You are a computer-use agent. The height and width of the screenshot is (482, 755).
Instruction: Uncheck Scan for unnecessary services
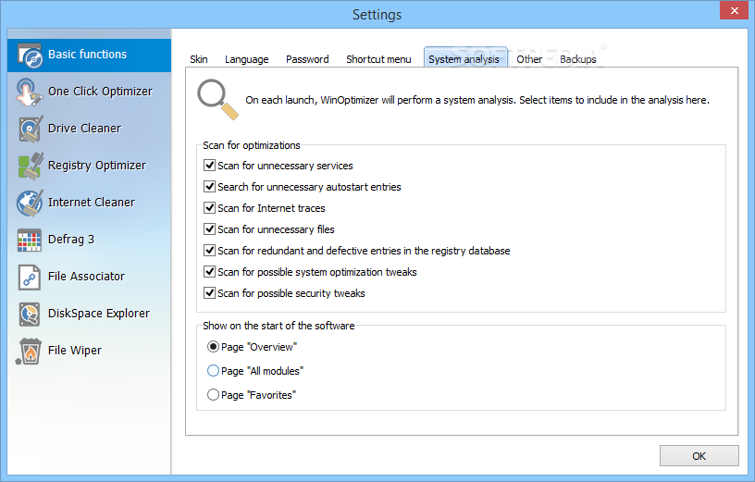point(209,166)
